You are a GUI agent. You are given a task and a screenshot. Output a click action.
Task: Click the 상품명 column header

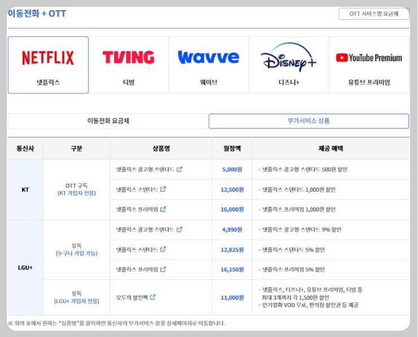pyautogui.click(x=162, y=148)
